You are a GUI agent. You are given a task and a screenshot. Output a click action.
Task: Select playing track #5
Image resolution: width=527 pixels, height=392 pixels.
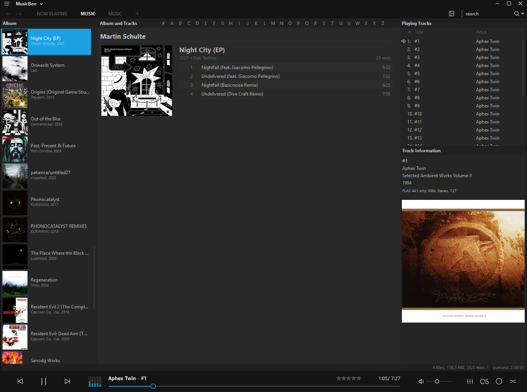[x=461, y=74]
